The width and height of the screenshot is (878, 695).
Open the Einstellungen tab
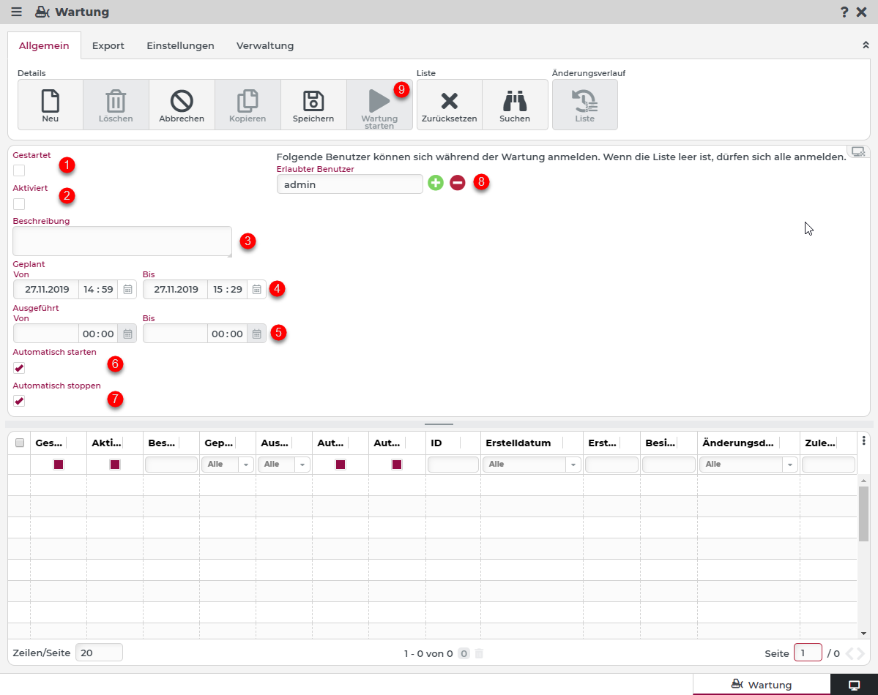(180, 45)
